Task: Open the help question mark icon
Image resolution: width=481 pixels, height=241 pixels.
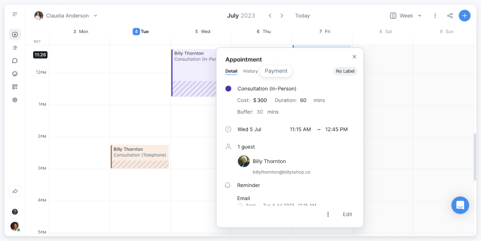Action: [x=14, y=212]
